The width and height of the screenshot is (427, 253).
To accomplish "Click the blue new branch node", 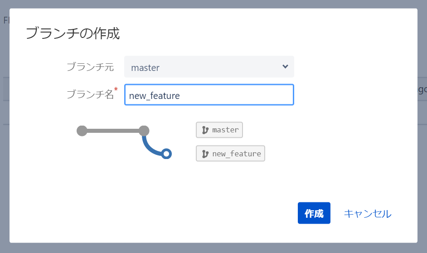I will pyautogui.click(x=166, y=154).
